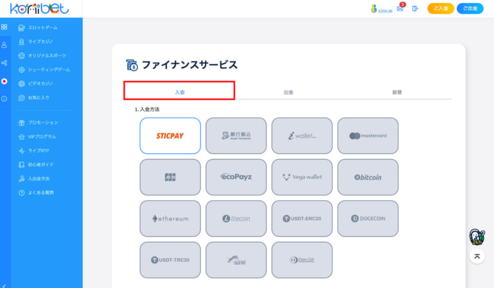Select Diners Club payment method

pyautogui.click(x=302, y=260)
